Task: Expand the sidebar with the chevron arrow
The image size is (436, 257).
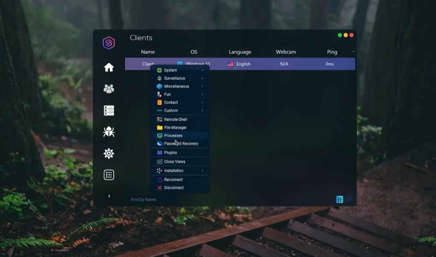Action: [109, 196]
